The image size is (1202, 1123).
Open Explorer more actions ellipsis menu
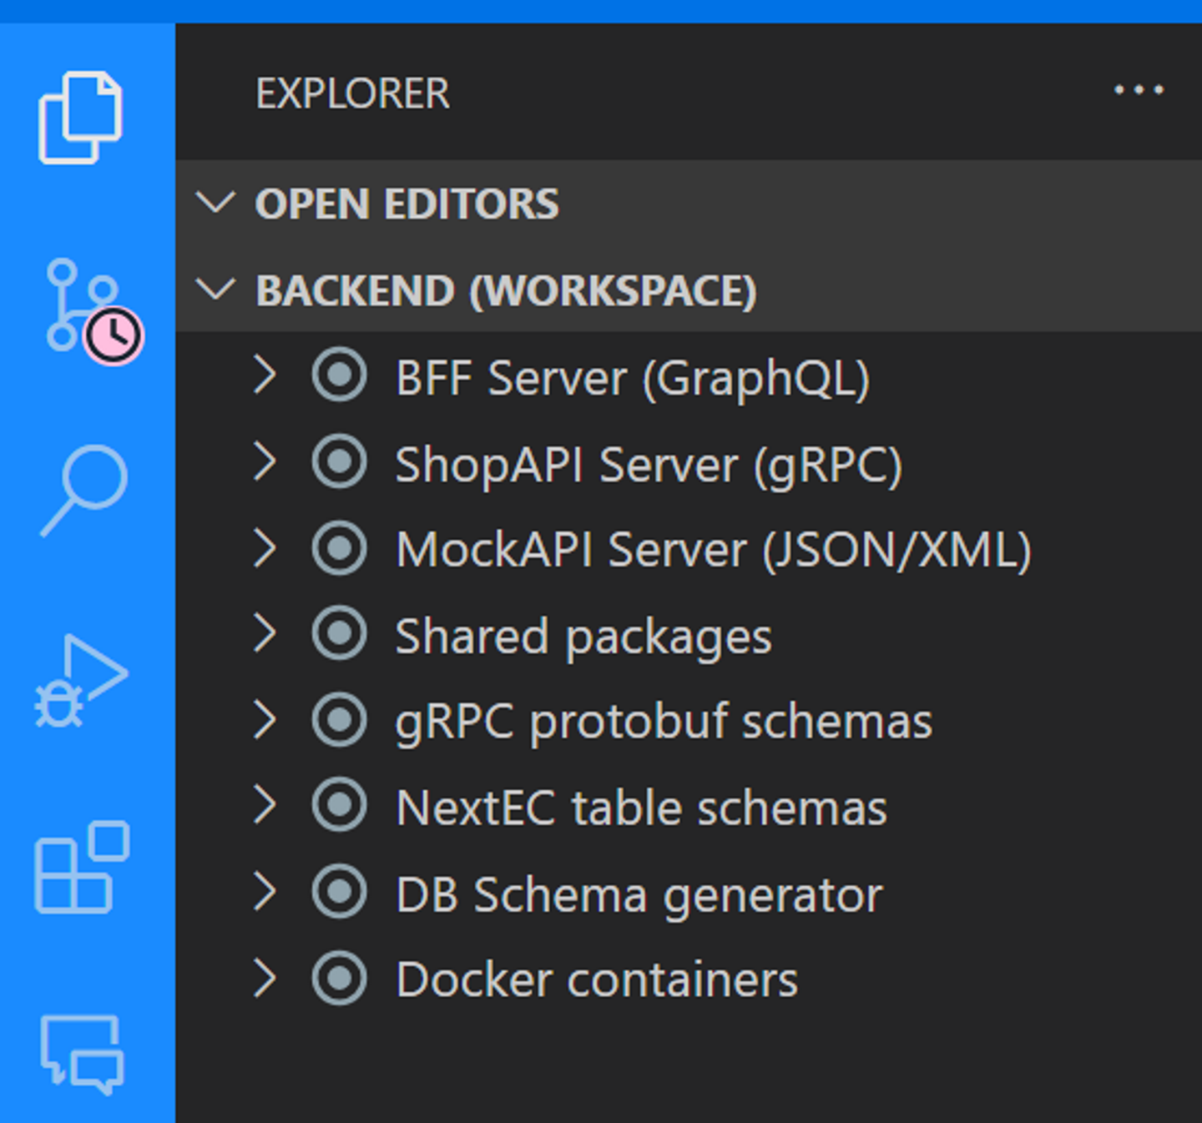click(1139, 90)
